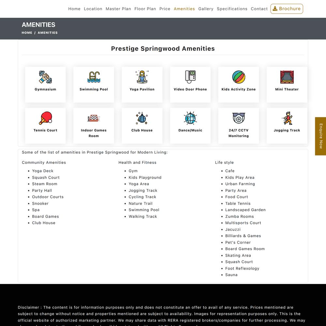Click the Kids Activity Zone ball icon
This screenshot has width=326, height=326.
click(239, 77)
